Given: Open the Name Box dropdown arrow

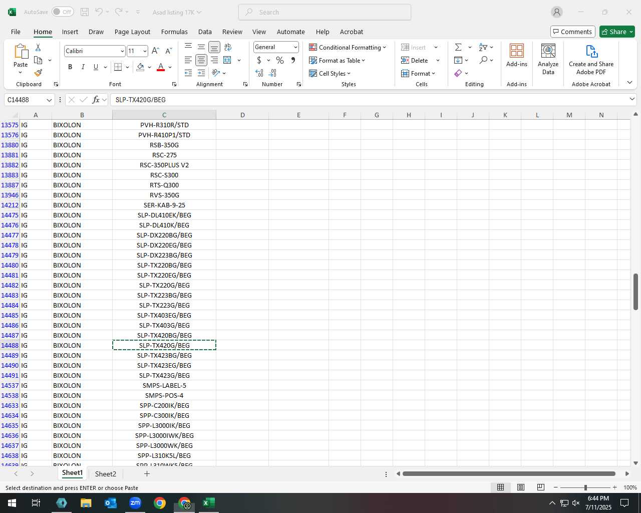Looking at the screenshot, I should pos(49,100).
